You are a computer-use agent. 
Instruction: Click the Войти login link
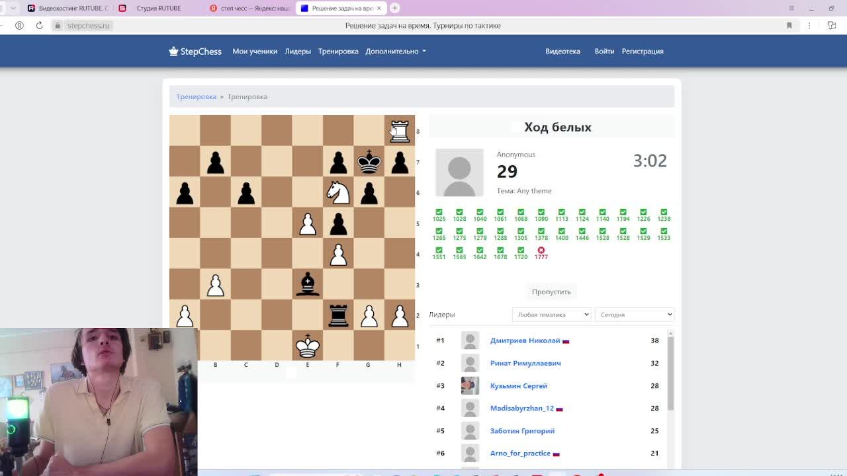point(604,51)
